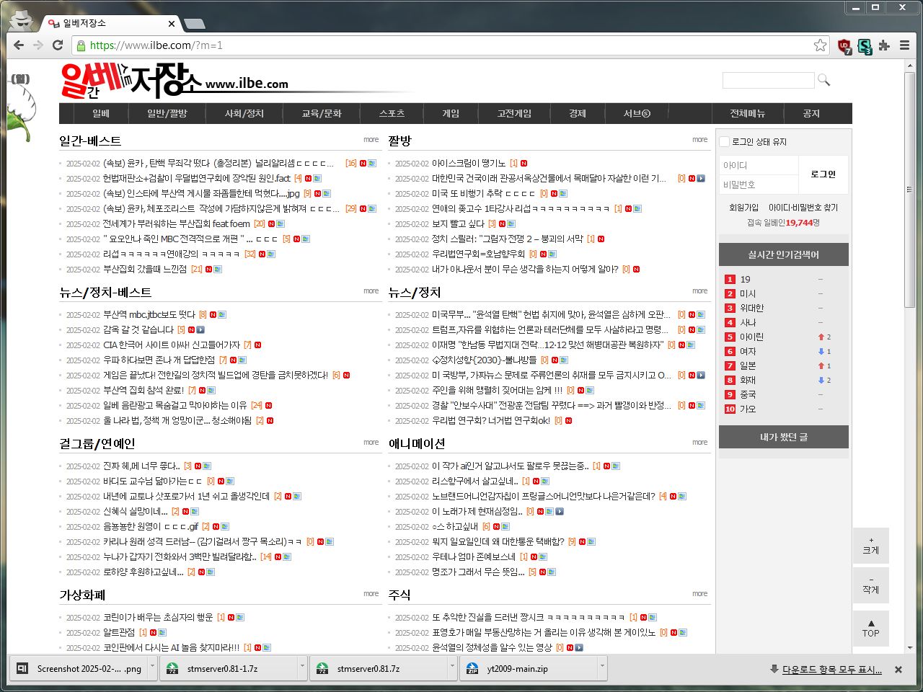Open post 부산역 mbc,jtbc보도 떳다
Screen dimensions: 923x692
click(149, 315)
